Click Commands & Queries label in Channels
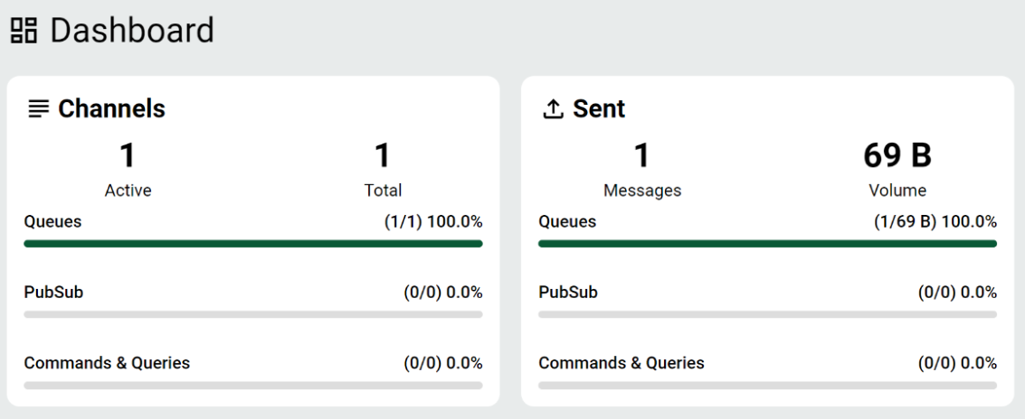Viewport: 1025px width, 419px height. [107, 363]
